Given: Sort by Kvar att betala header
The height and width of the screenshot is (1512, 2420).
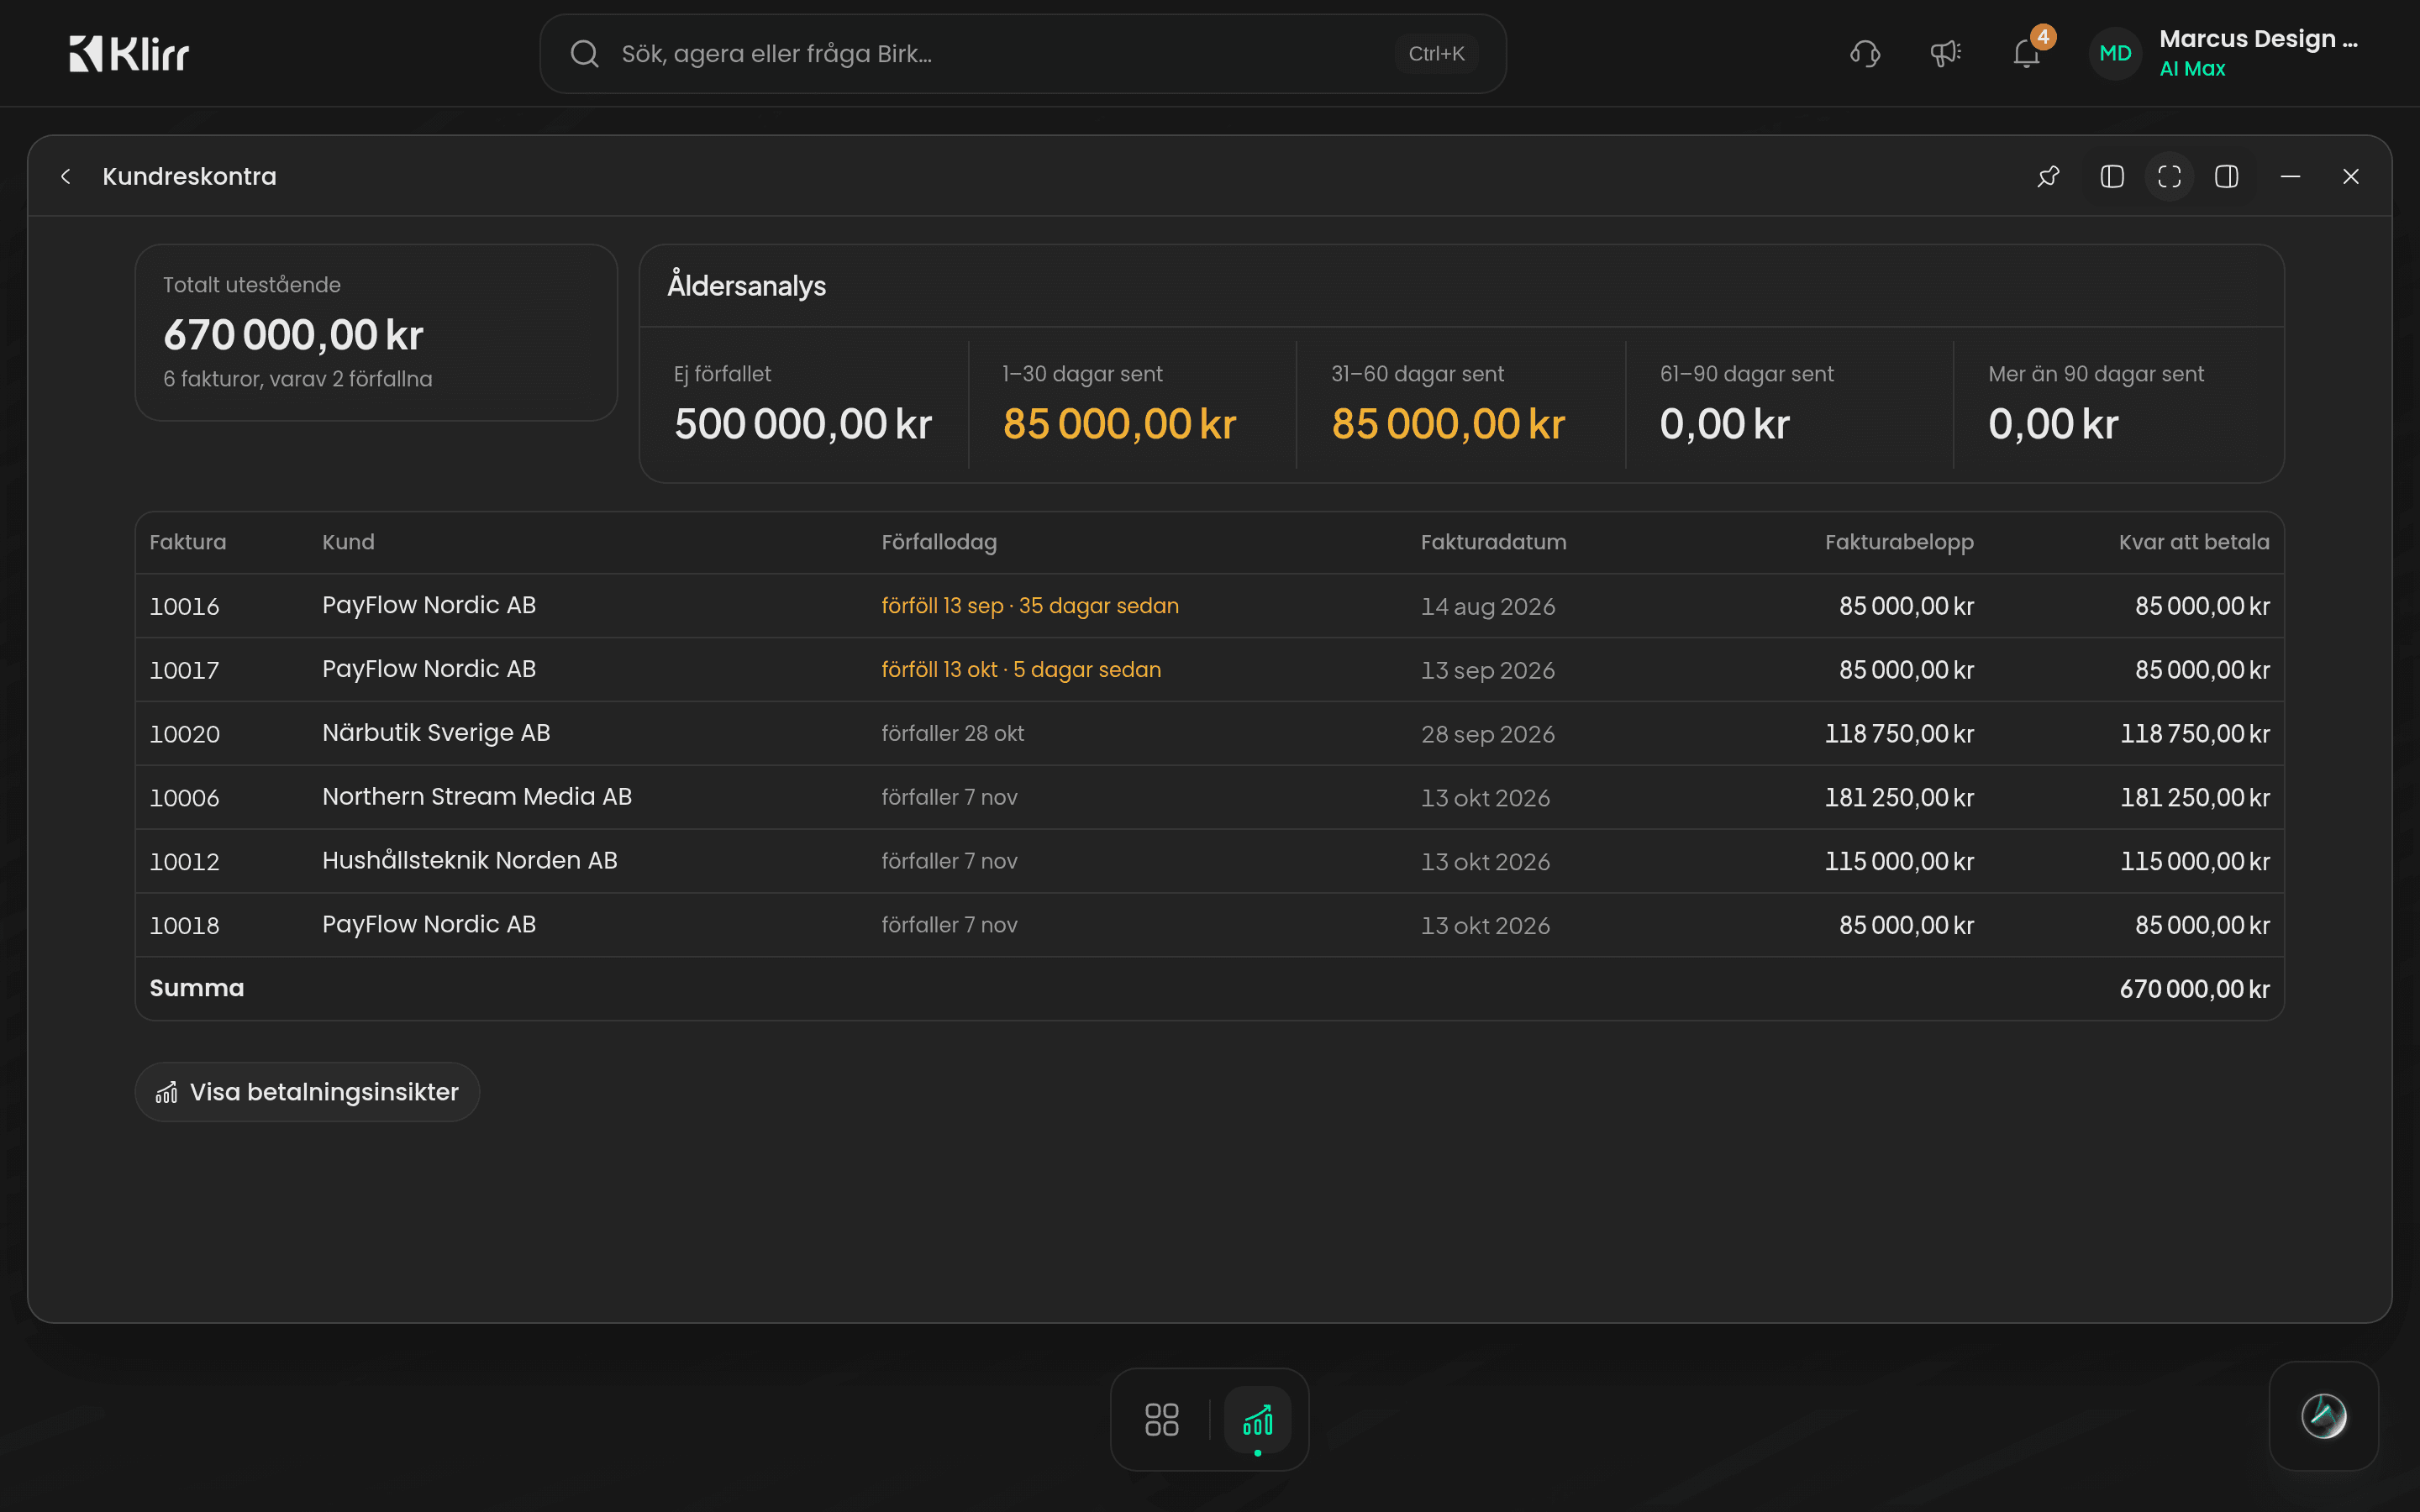Looking at the screenshot, I should point(2194,542).
